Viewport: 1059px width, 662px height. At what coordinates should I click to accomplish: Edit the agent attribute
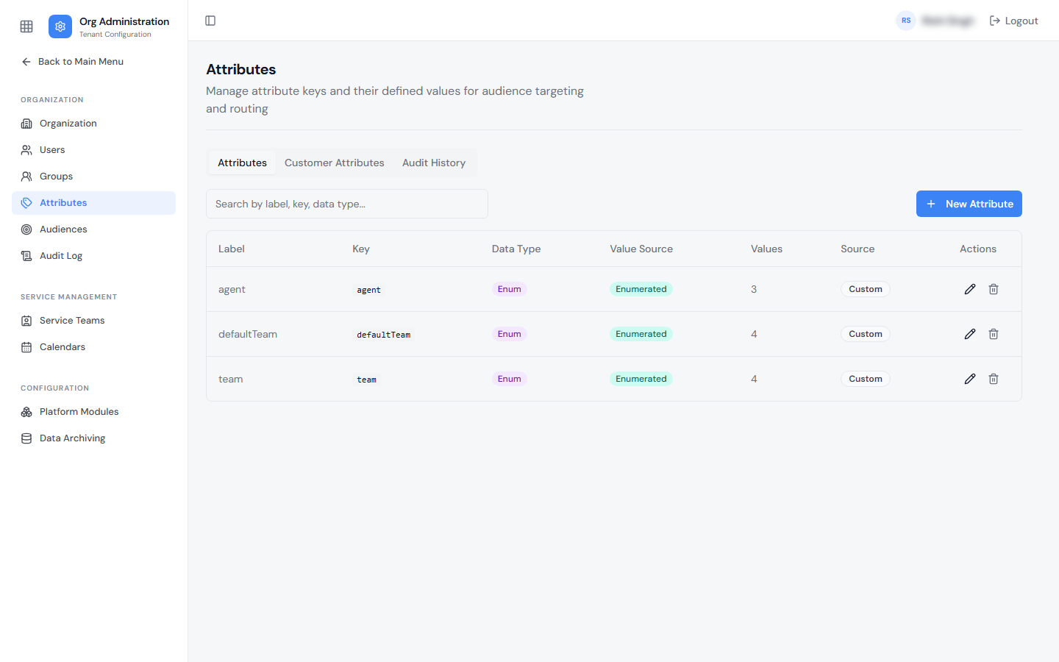point(970,289)
